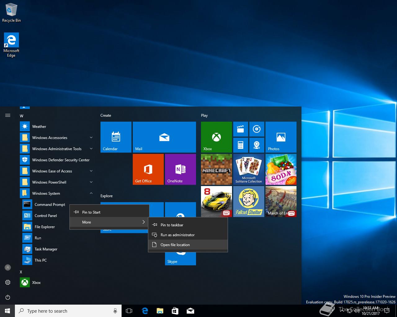The height and width of the screenshot is (317, 397).
Task: Click the Power icon in Start menu
Action: pyautogui.click(x=8, y=297)
